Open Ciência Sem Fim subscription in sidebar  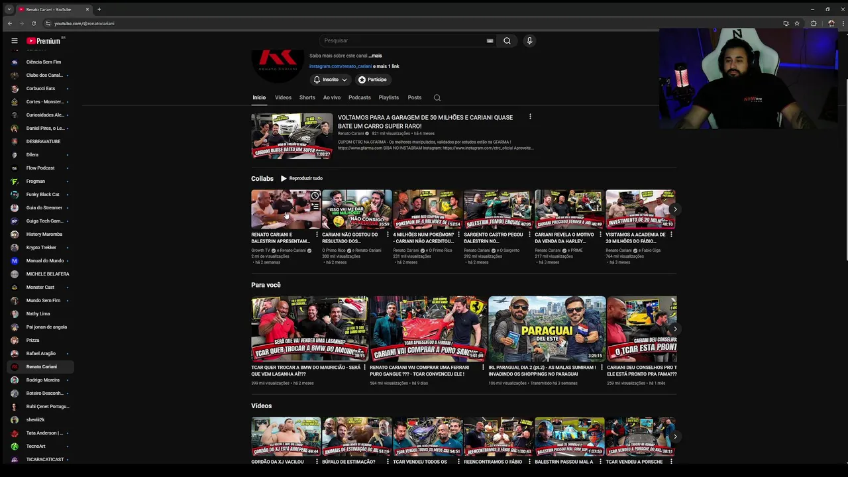(x=40, y=62)
